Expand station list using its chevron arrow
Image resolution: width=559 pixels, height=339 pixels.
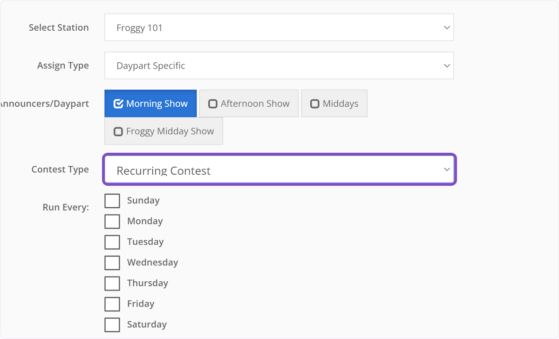pos(446,27)
